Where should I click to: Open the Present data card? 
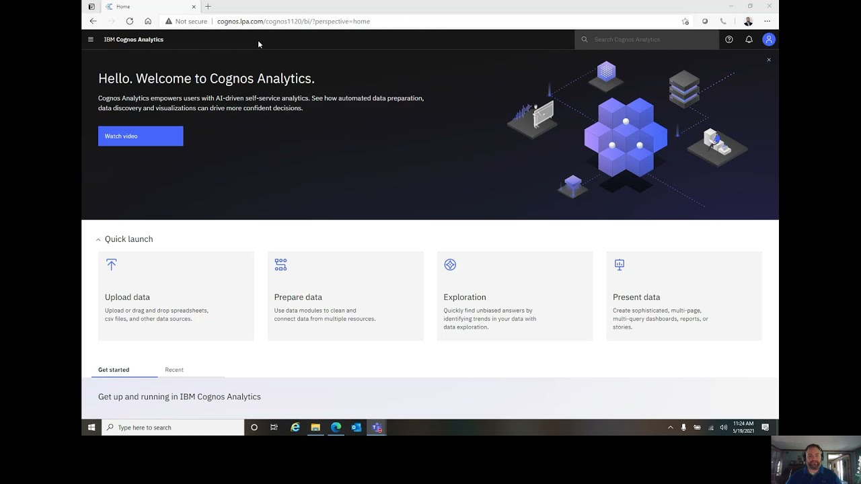click(685, 296)
